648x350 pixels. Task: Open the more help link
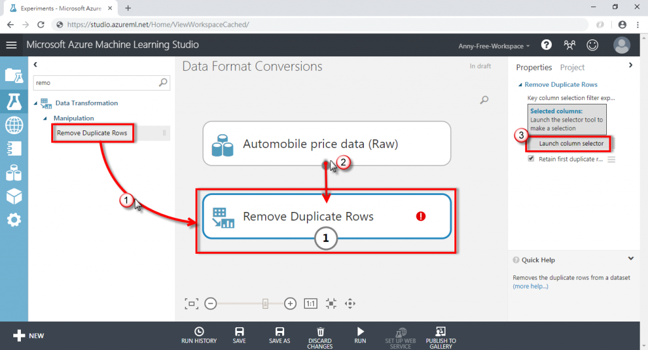pyautogui.click(x=531, y=286)
